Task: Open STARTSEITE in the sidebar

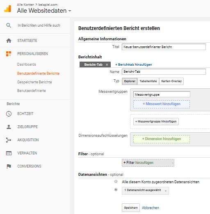Action: coord(27,41)
